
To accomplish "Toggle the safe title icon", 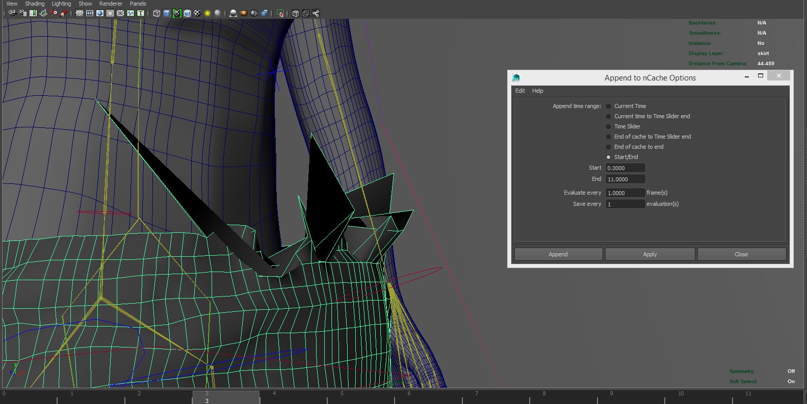I will pyautogui.click(x=141, y=13).
